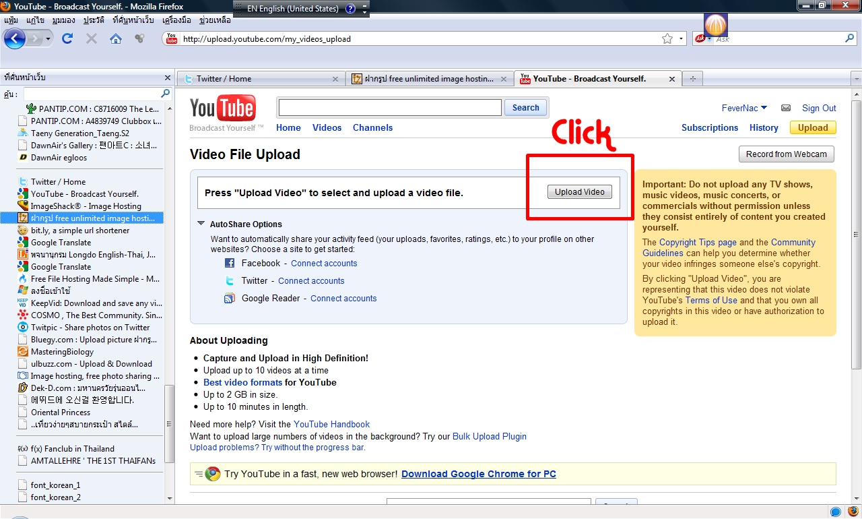Close the bookmarks sidebar with its X
Viewport: 862px width, 519px height.
(x=168, y=78)
